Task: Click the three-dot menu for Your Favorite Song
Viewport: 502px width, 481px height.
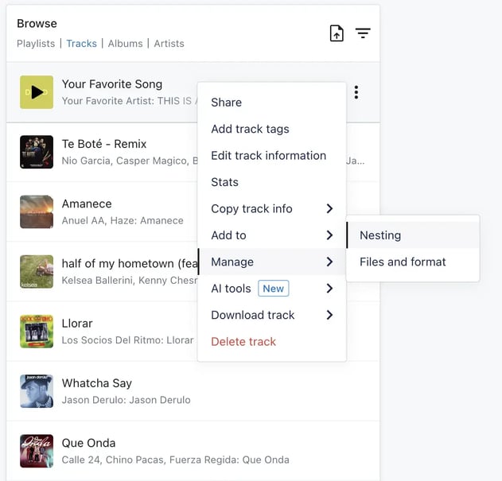Action: (x=356, y=92)
